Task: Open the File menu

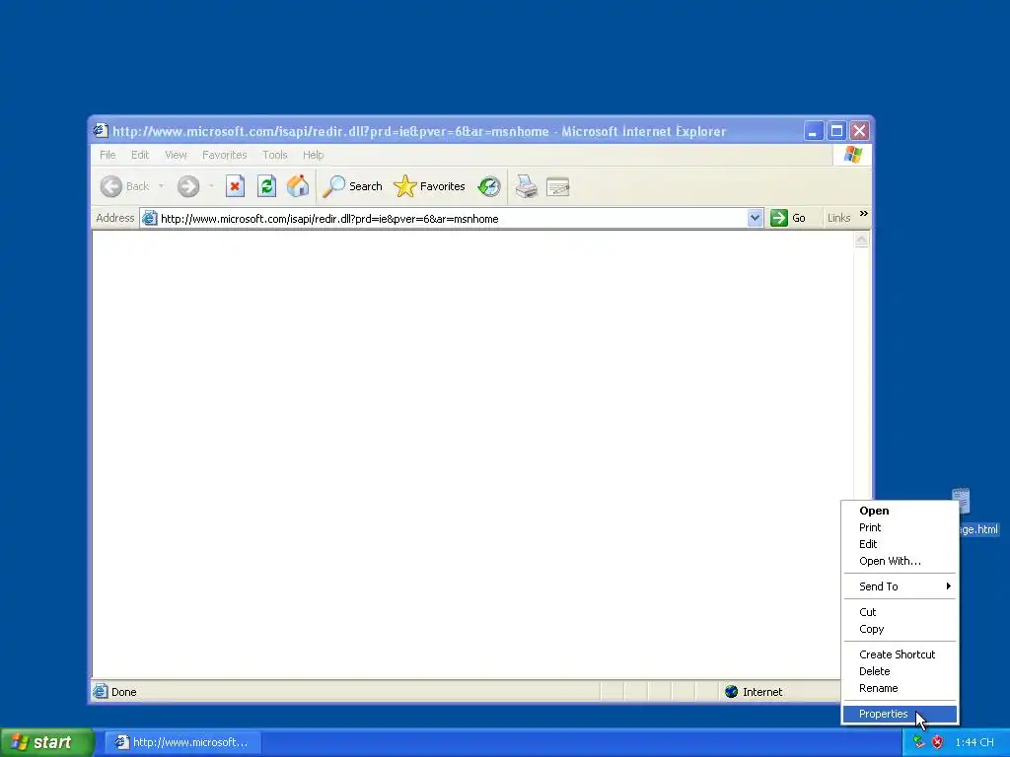Action: [108, 155]
